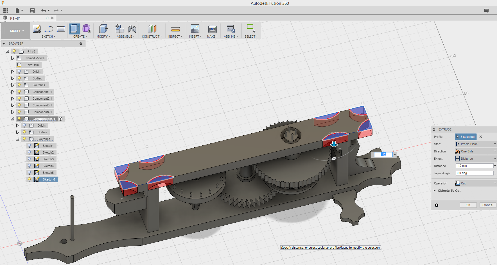This screenshot has width=497, height=265.
Task: Click the Make 3D print icon
Action: (x=213, y=29)
